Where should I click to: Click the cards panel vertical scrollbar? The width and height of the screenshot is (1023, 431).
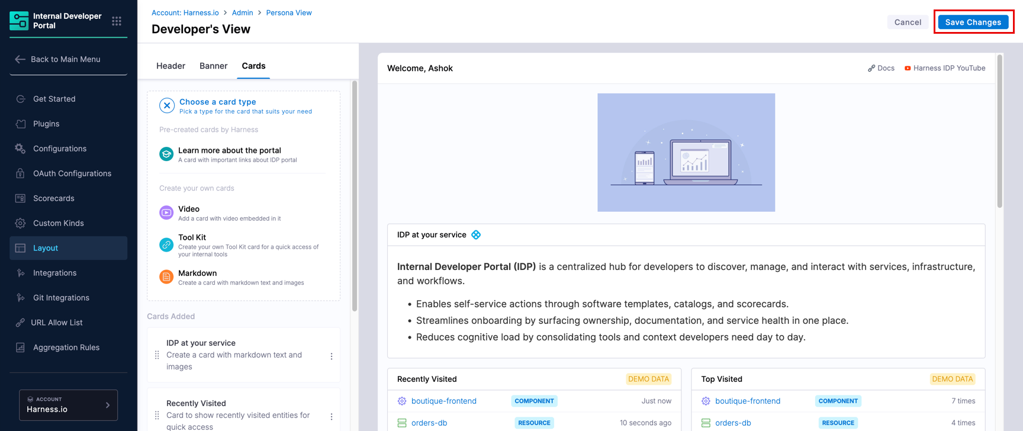click(x=355, y=195)
